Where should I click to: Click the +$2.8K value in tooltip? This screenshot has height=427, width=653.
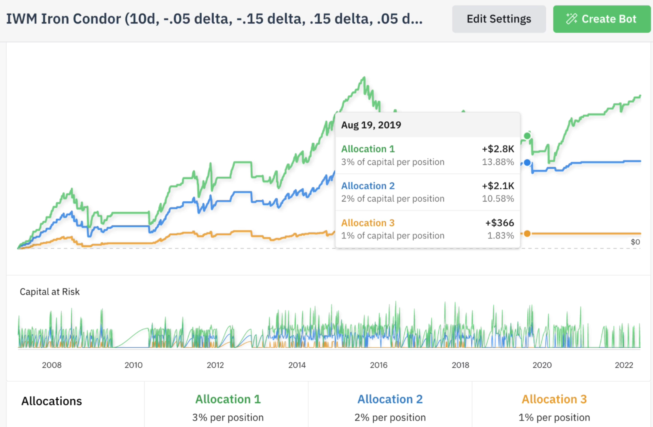click(498, 149)
